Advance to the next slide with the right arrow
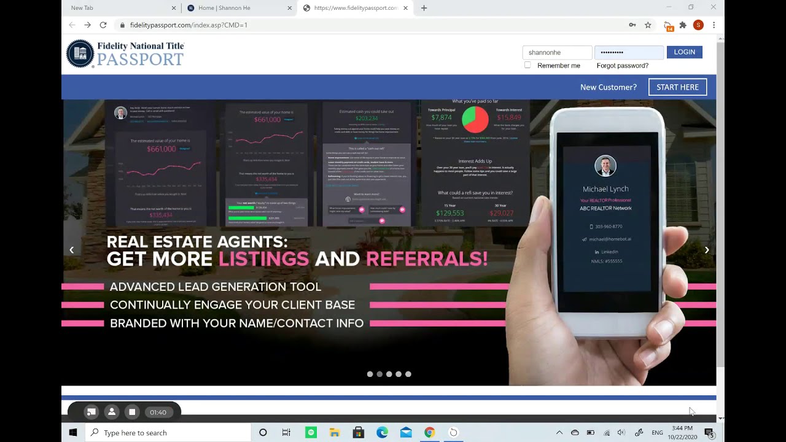This screenshot has width=786, height=442. click(707, 250)
